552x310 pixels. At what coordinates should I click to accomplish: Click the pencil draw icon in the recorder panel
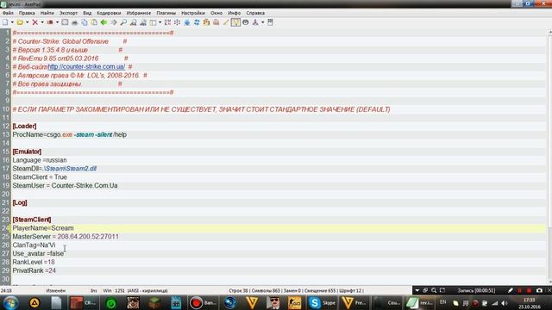coord(511,290)
